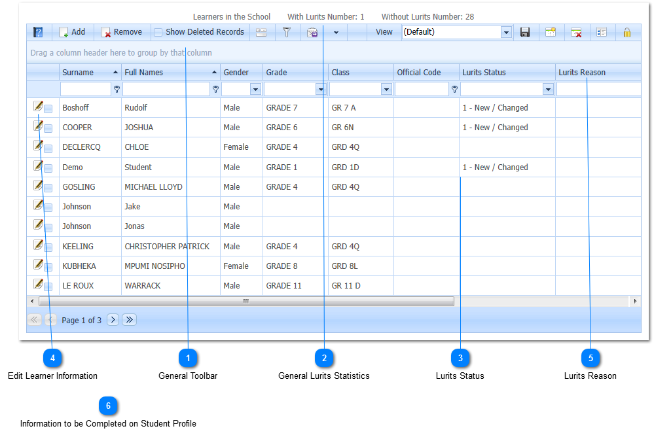
Task: Click the Surname filter text field
Action: pos(85,90)
